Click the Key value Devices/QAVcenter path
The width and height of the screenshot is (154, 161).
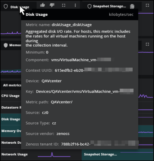(x=84, y=91)
